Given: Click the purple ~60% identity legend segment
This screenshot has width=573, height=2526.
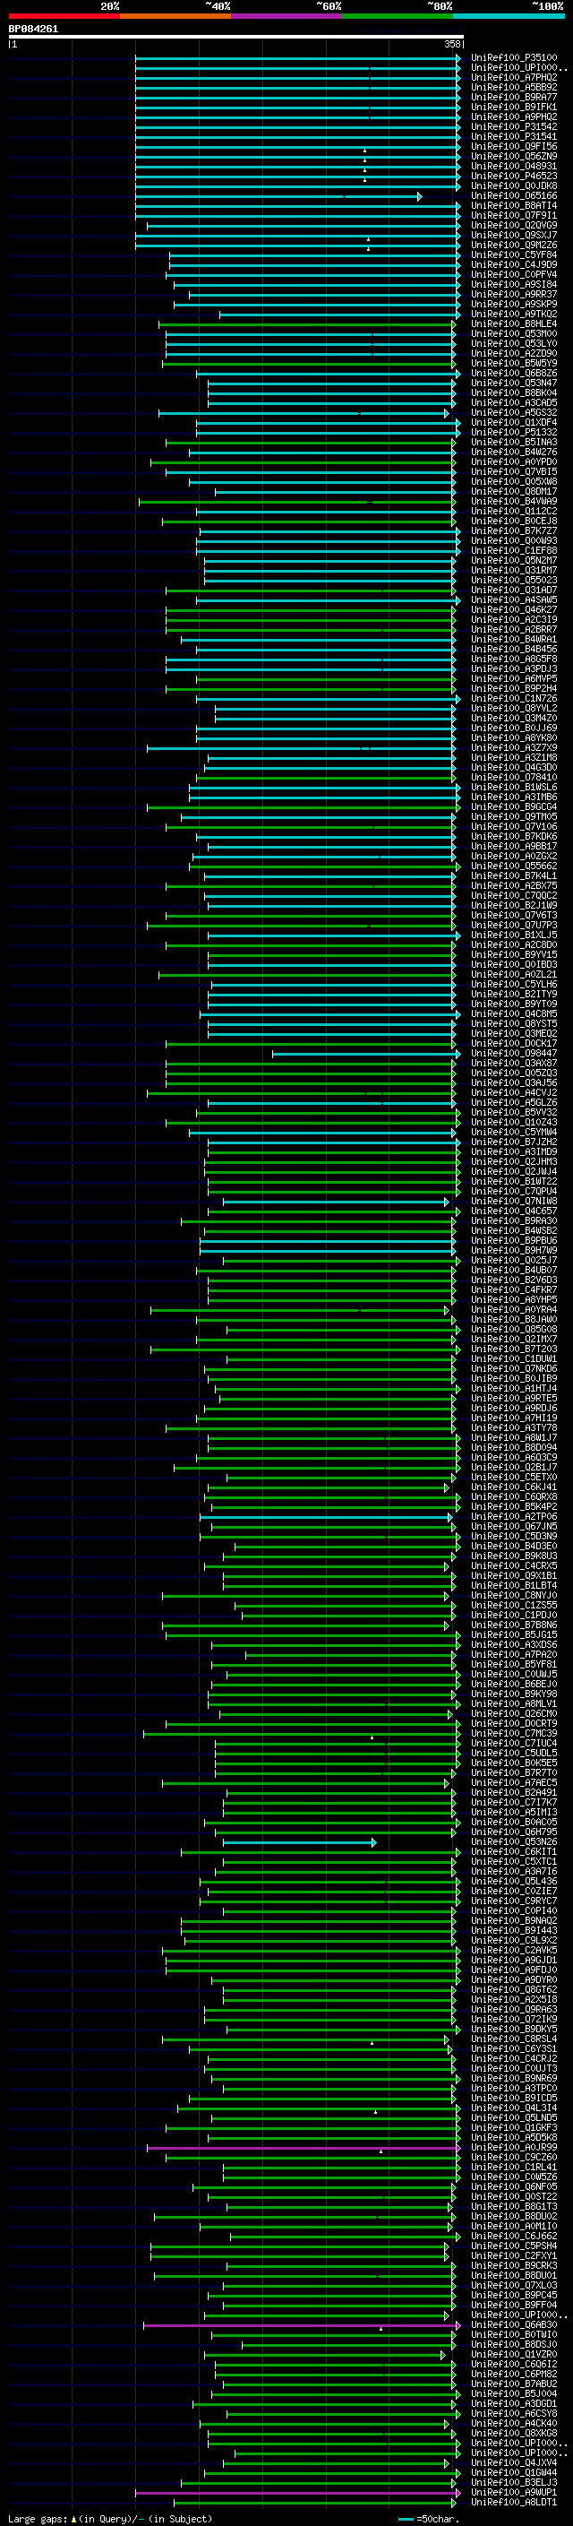Looking at the screenshot, I should point(286,16).
